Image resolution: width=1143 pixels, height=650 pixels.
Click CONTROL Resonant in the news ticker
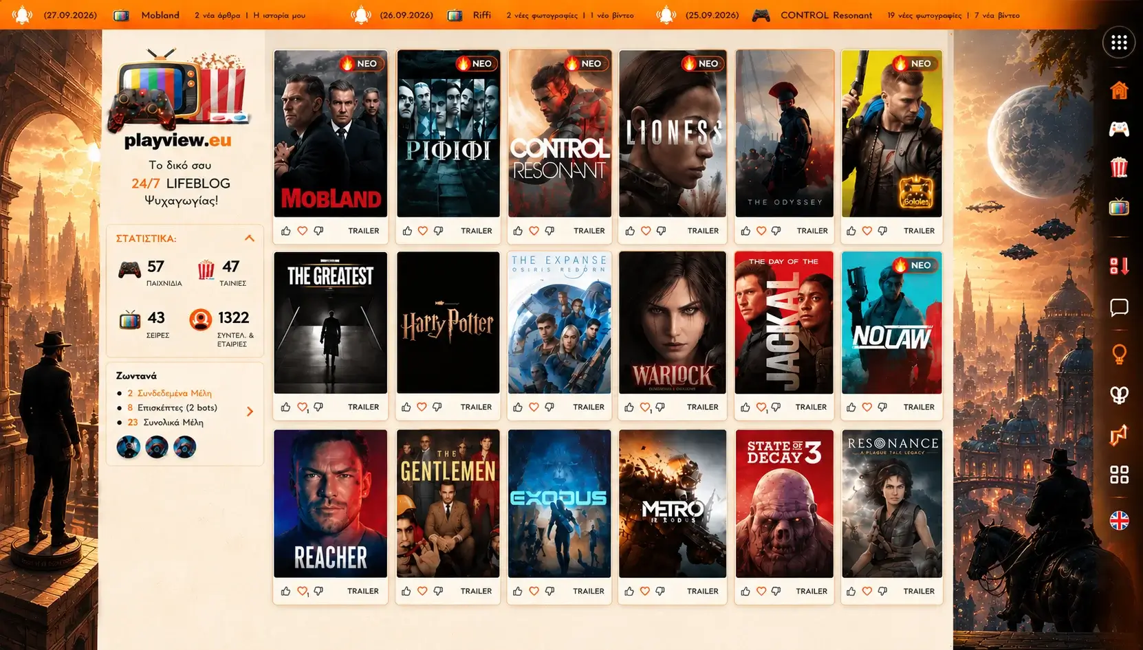click(826, 15)
